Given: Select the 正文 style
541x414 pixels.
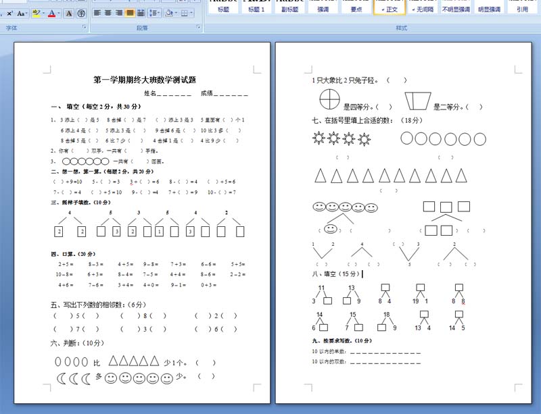Looking at the screenshot, I should (390, 7).
